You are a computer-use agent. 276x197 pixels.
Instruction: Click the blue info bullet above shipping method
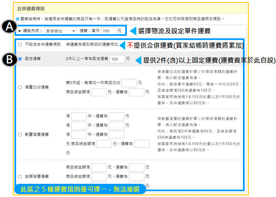17,19
